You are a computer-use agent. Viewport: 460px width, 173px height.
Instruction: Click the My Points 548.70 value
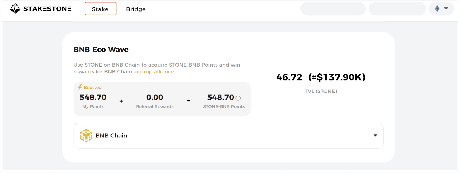(93, 97)
